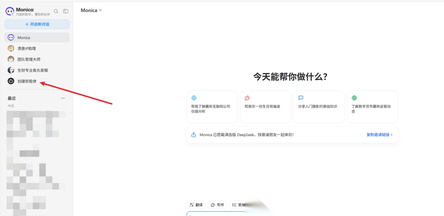Click the DeepSeek announcement banner text
This screenshot has width=444, height=216.
pos(246,135)
